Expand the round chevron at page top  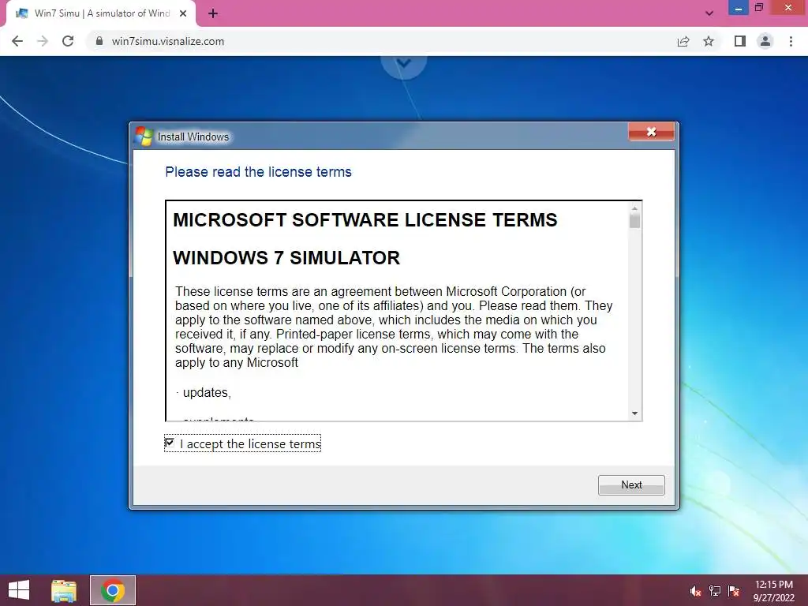coord(403,65)
